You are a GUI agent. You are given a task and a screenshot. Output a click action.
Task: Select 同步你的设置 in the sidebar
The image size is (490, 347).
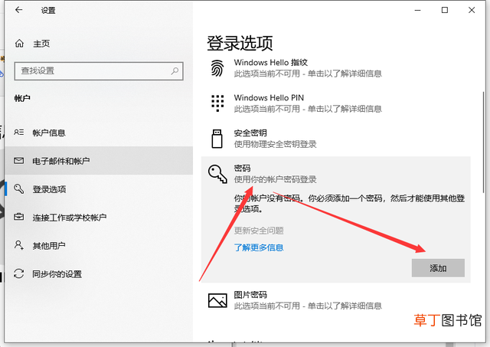pos(99,274)
